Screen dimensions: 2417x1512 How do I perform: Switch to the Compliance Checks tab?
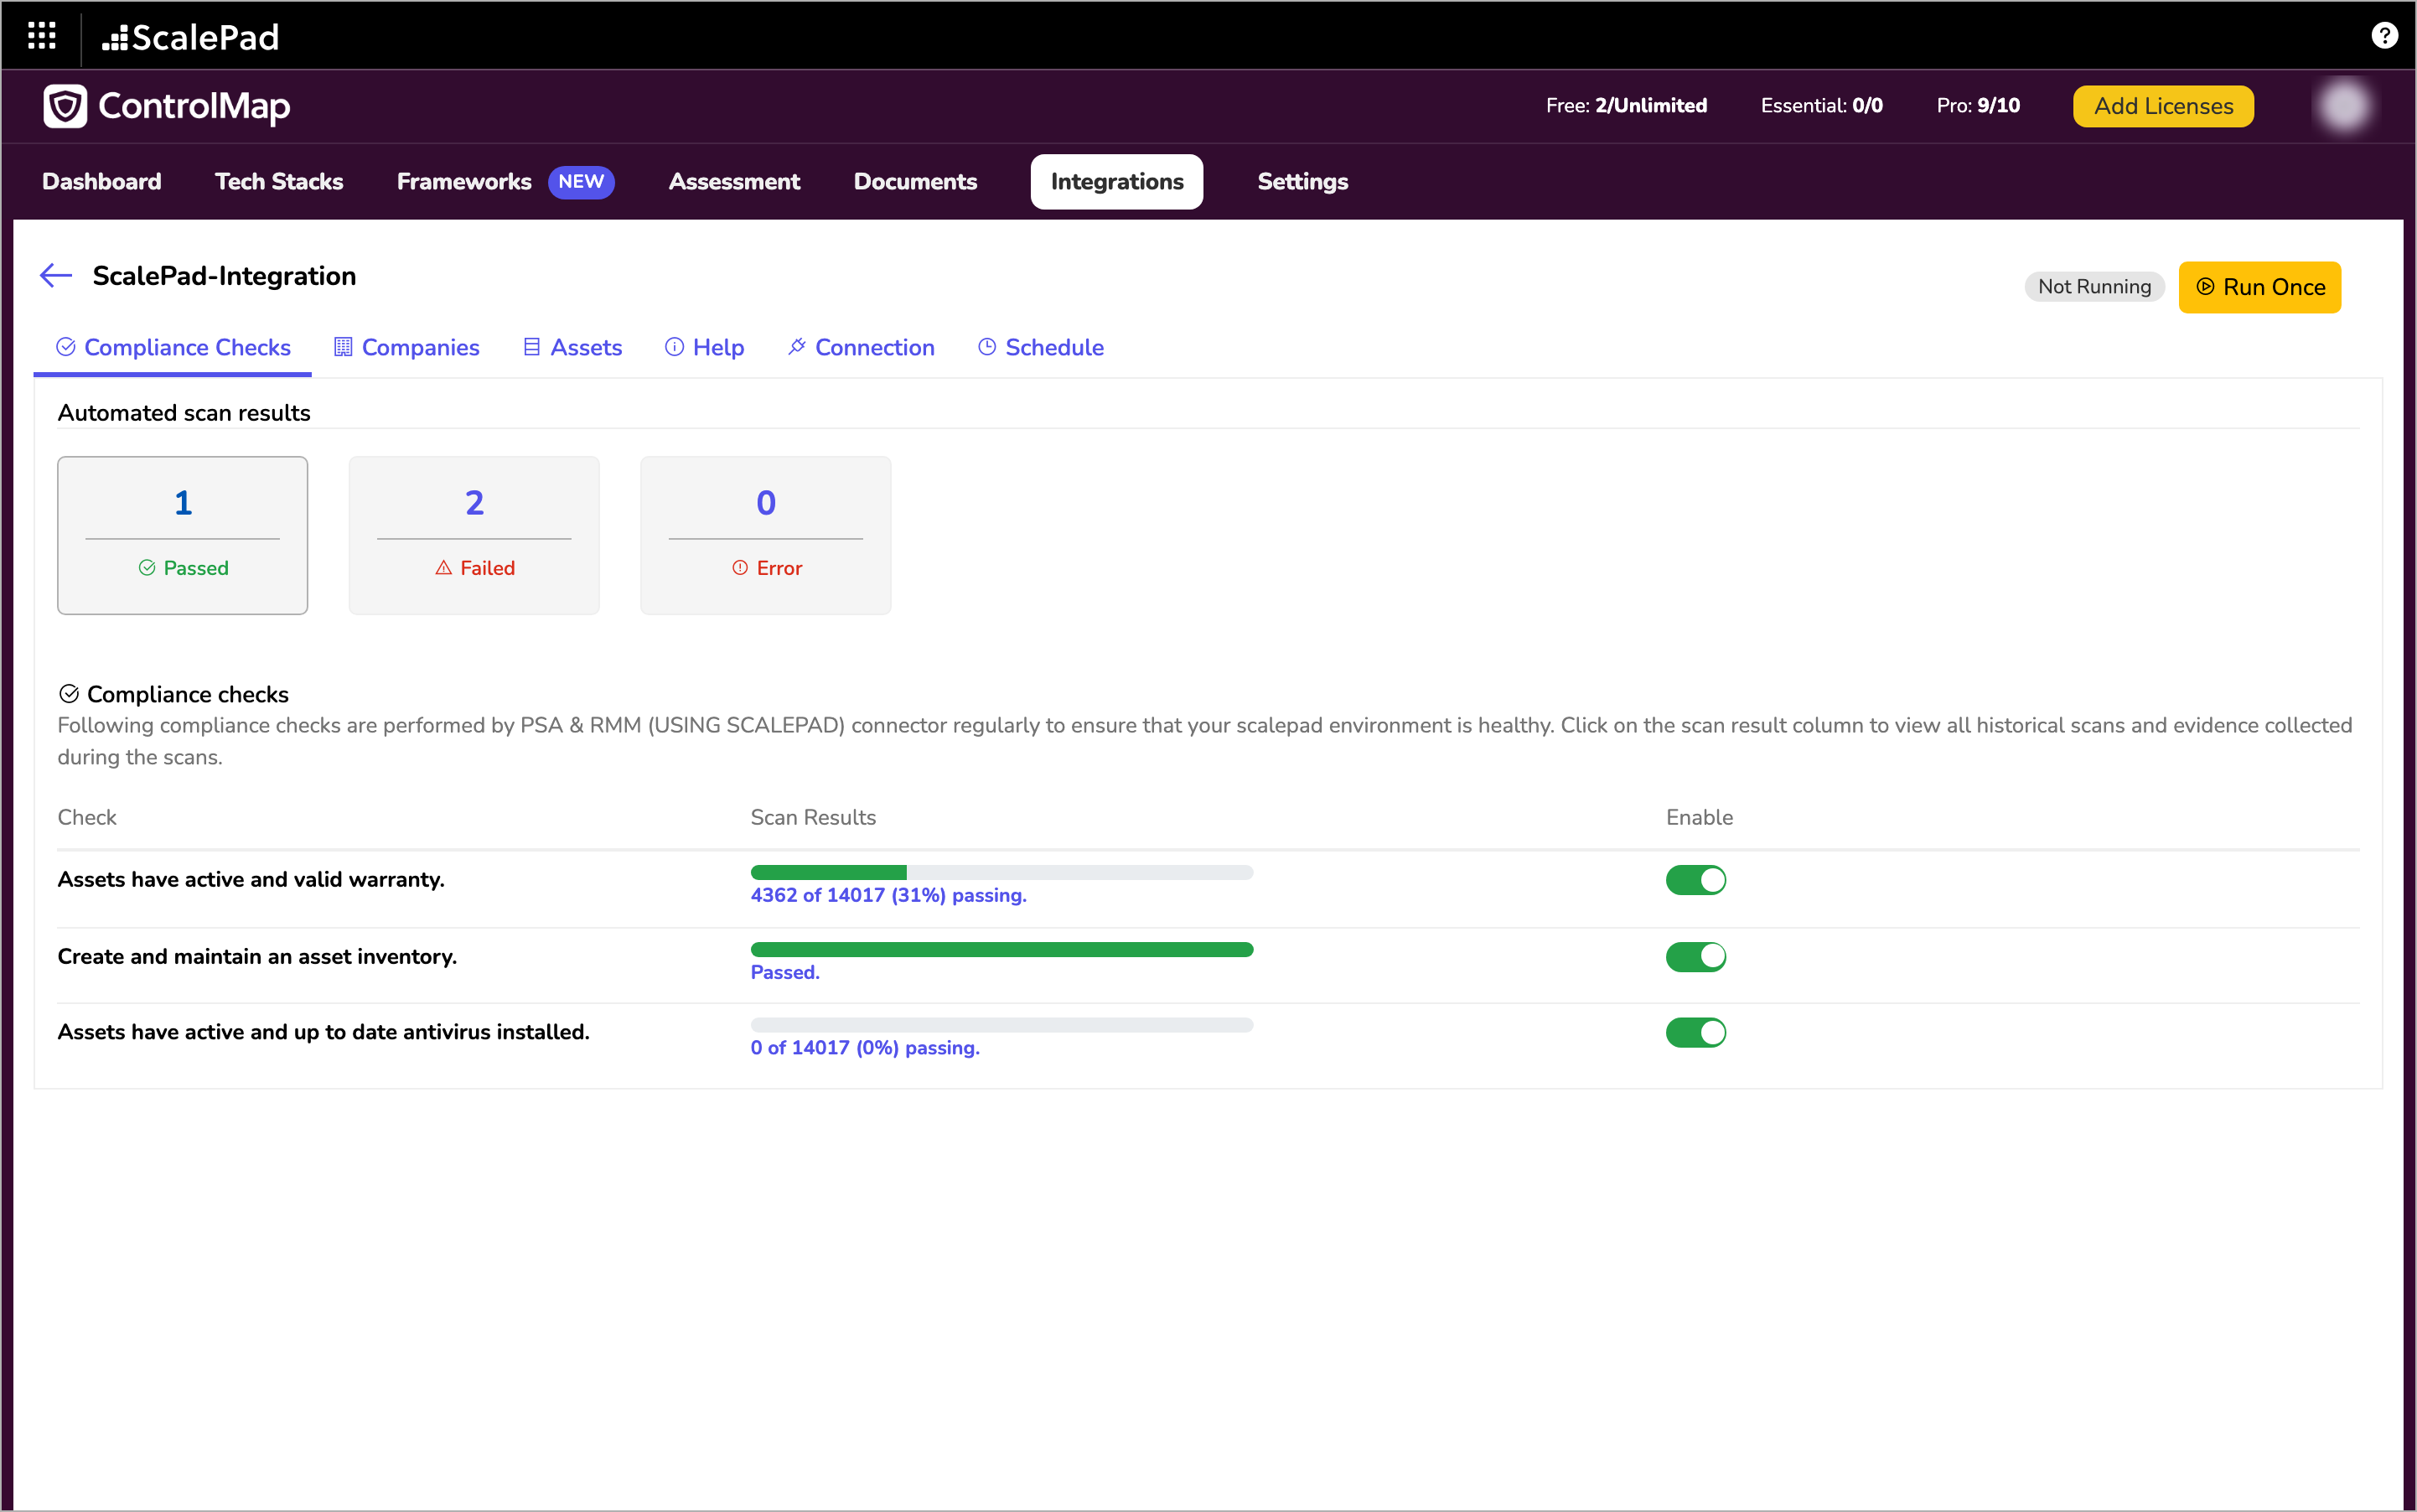click(173, 347)
